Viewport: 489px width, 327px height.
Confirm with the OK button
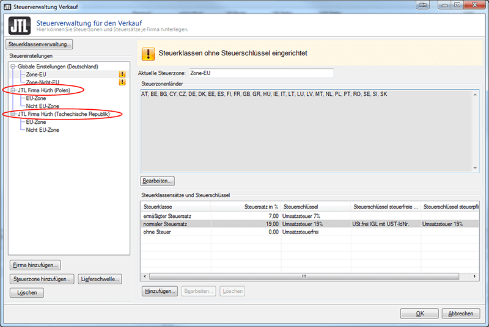tap(419, 314)
